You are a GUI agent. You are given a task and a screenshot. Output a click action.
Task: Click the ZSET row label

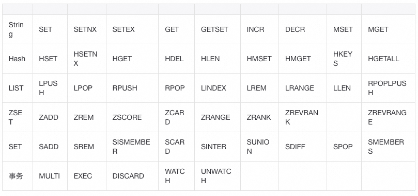pos(18,117)
